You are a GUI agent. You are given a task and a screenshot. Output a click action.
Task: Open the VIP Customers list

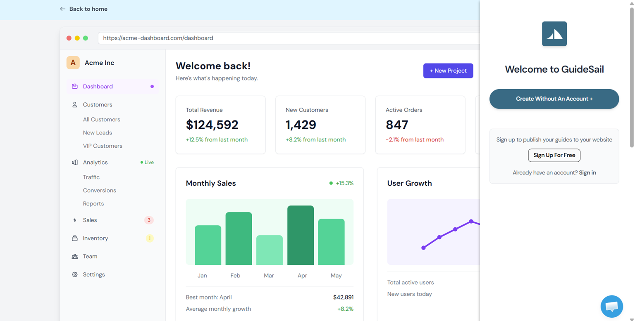coord(103,146)
